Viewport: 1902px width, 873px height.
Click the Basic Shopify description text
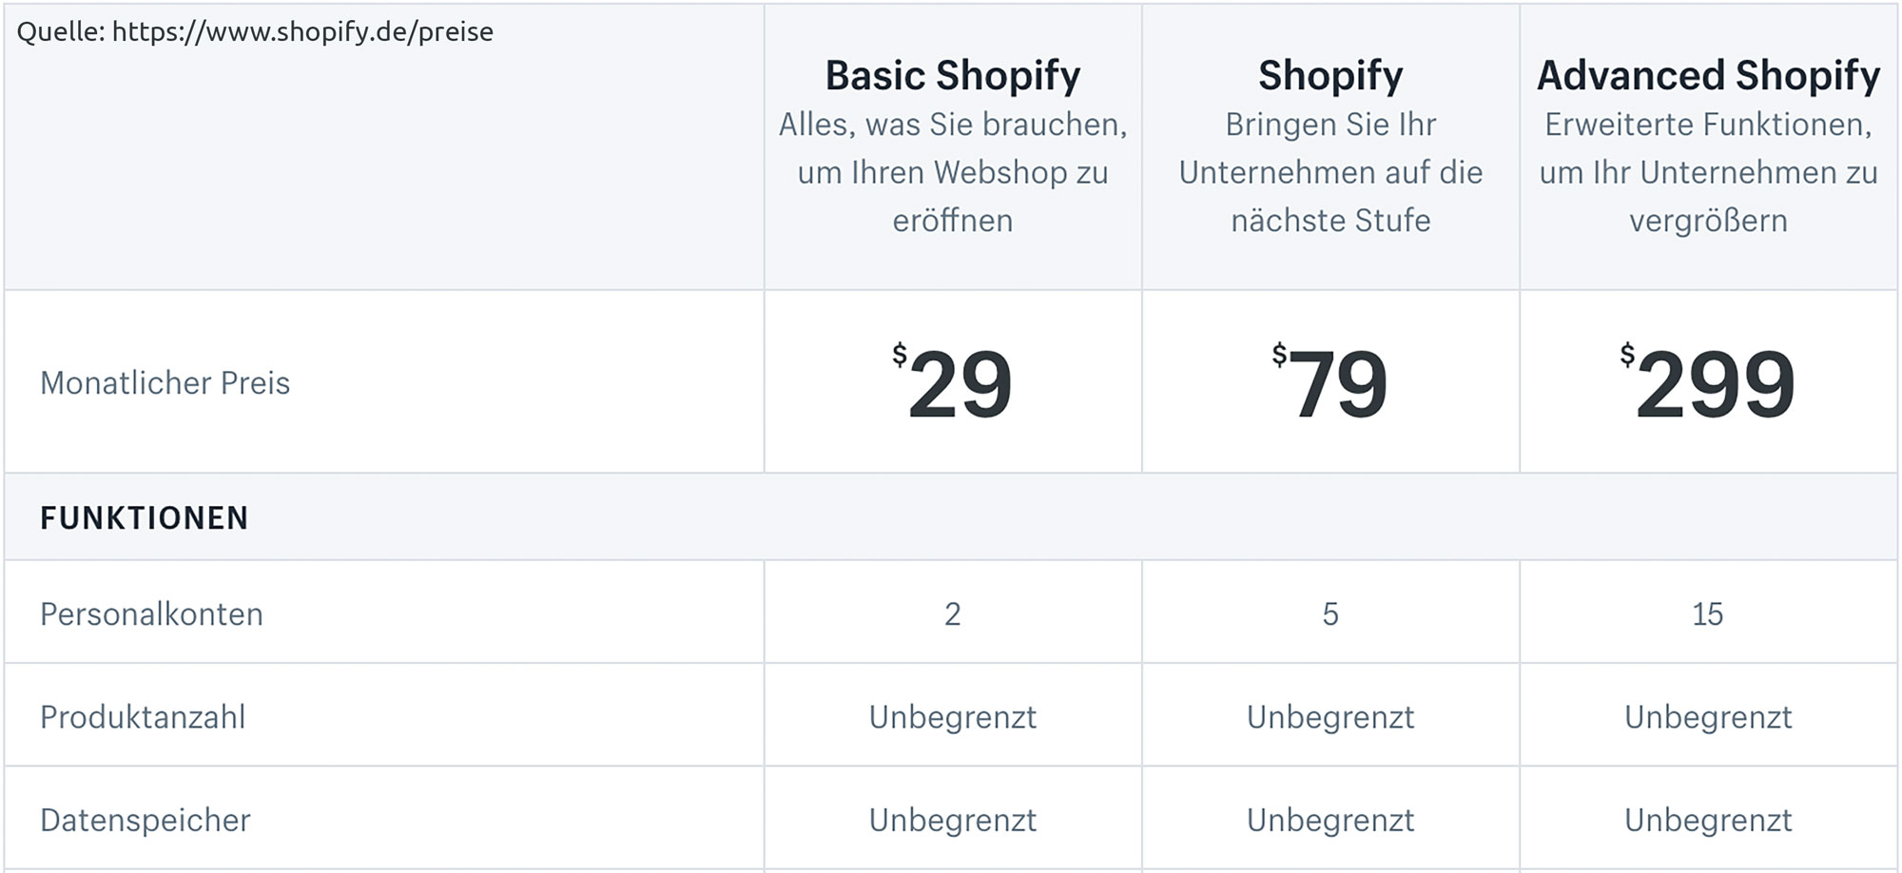(x=952, y=172)
